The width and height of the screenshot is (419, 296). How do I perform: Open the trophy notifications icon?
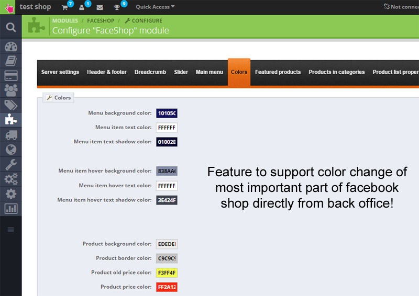pyautogui.click(x=118, y=7)
